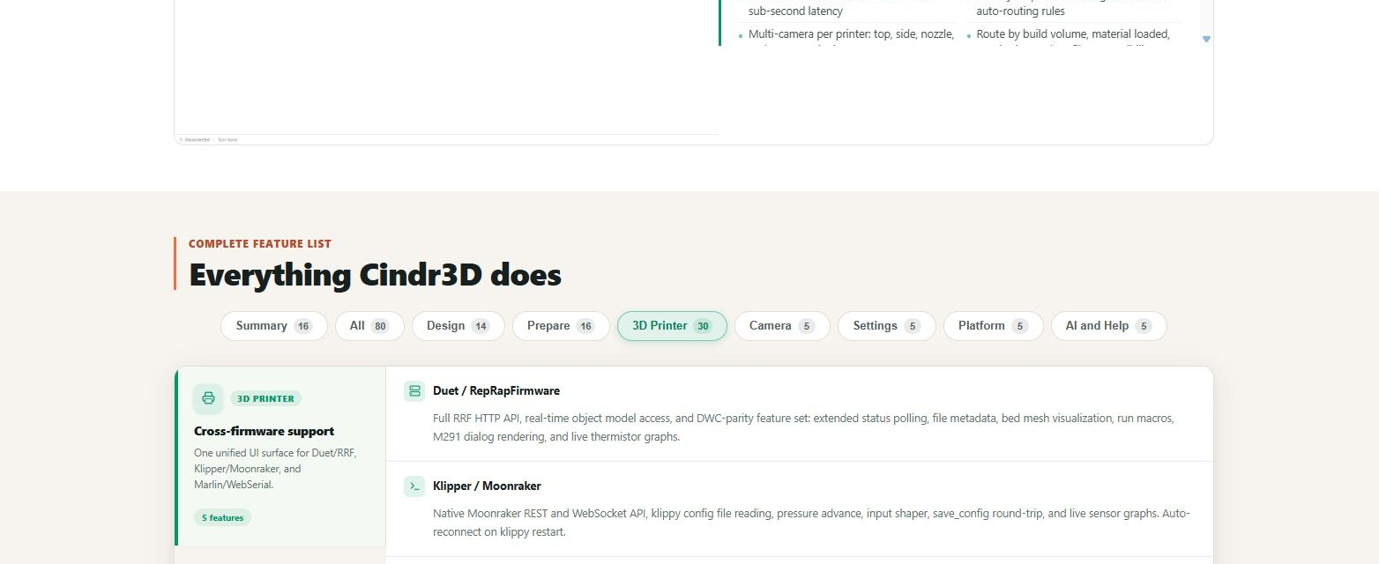Open the Settings filter tab
This screenshot has width=1379, height=564.
point(887,326)
